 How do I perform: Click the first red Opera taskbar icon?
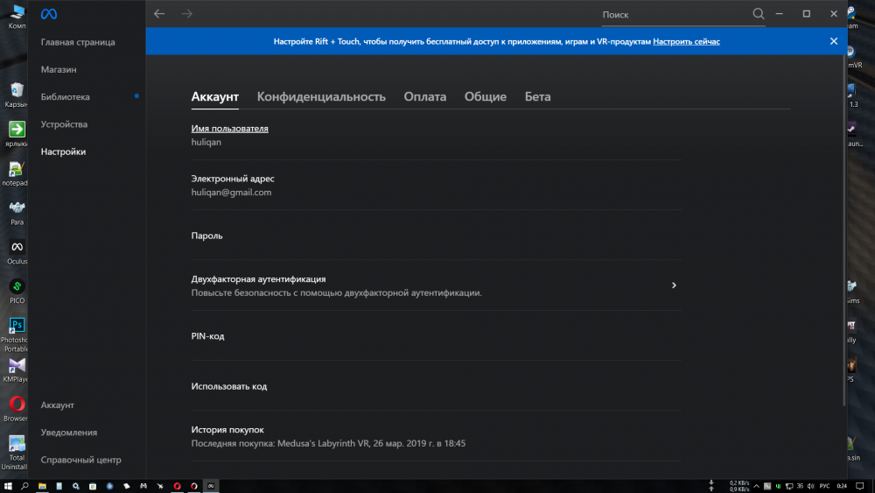177,486
